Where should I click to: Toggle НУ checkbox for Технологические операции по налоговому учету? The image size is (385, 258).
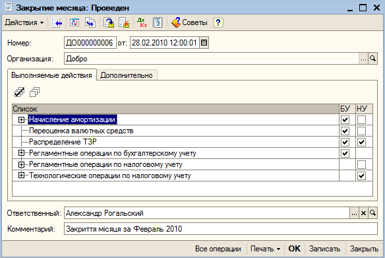pos(361,176)
